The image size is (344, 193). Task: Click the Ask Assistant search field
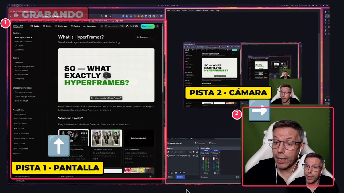click(x=115, y=26)
